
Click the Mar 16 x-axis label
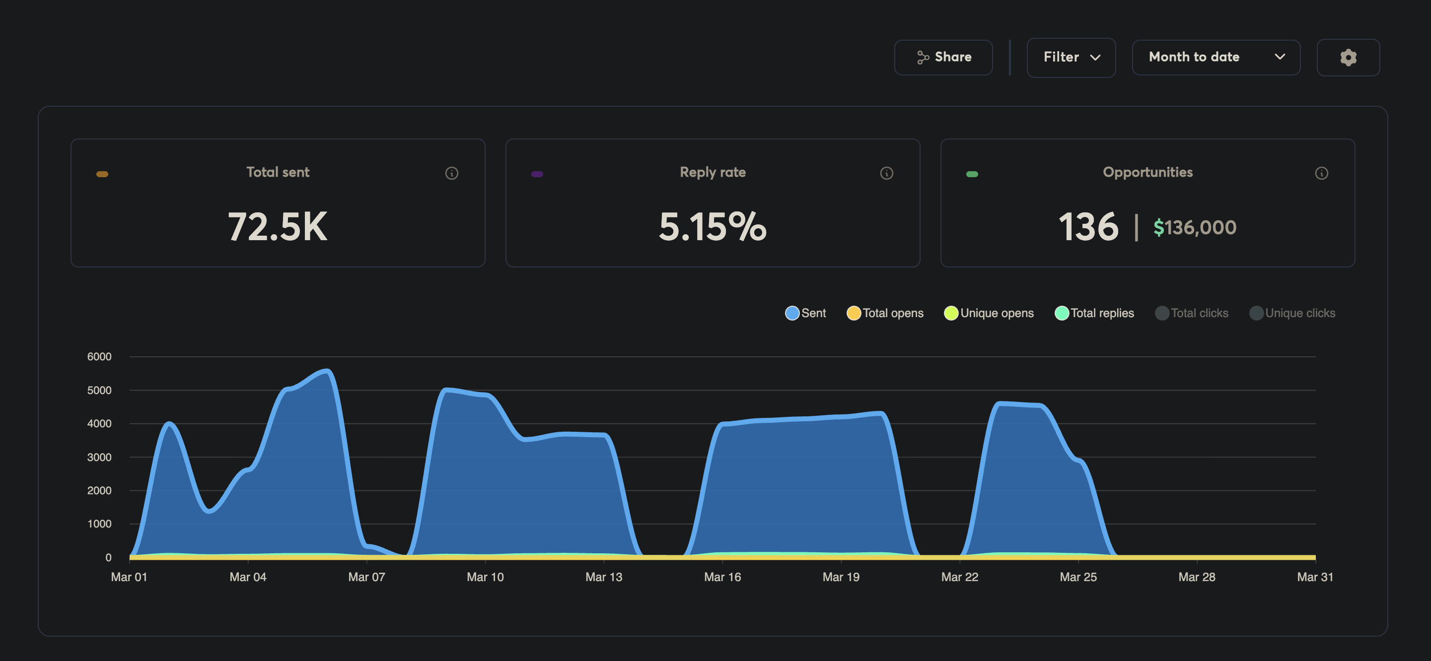[x=722, y=577]
